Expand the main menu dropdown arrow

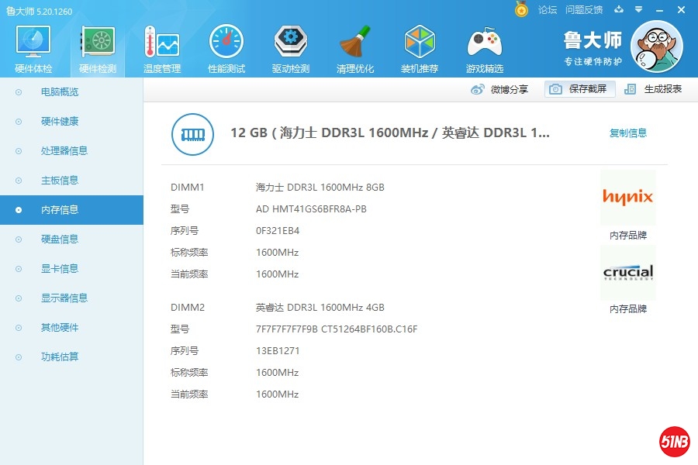tap(638, 10)
